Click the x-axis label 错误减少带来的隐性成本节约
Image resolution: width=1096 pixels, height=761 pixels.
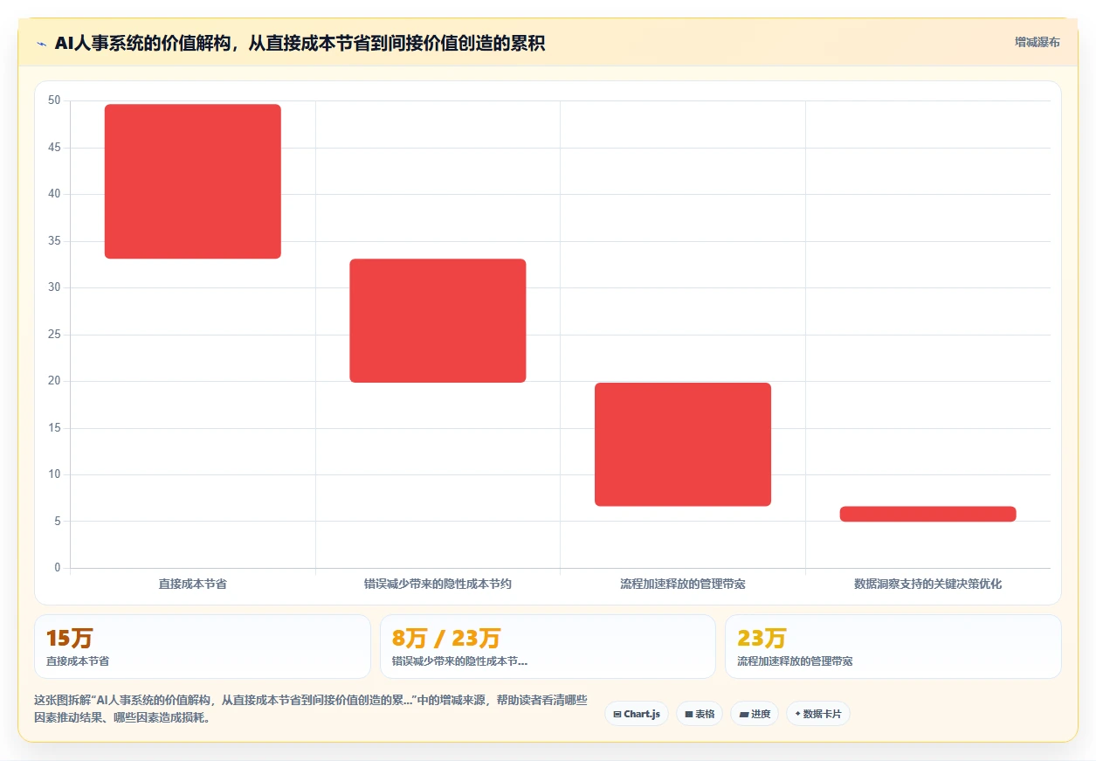(438, 584)
